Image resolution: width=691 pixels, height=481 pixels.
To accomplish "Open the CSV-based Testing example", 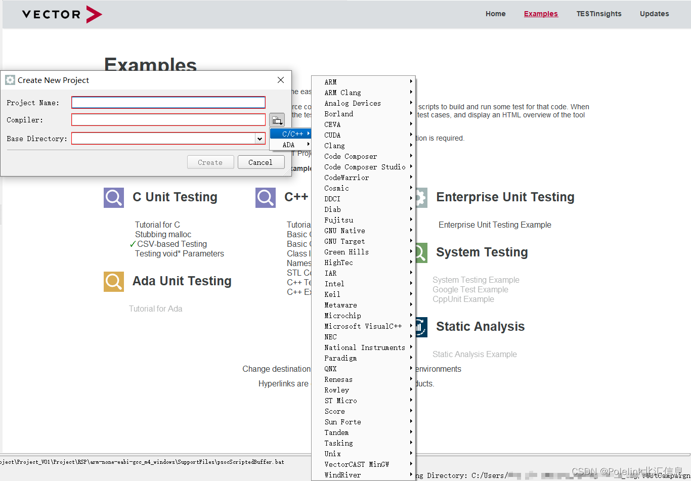I will pyautogui.click(x=172, y=244).
